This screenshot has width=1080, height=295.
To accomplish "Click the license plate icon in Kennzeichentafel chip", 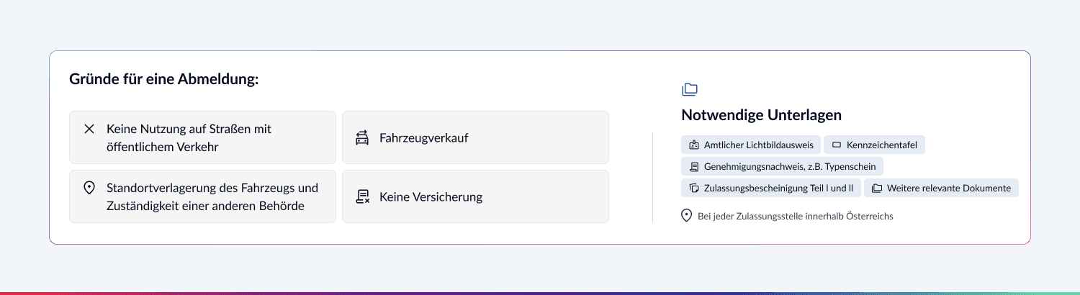I will (x=837, y=145).
